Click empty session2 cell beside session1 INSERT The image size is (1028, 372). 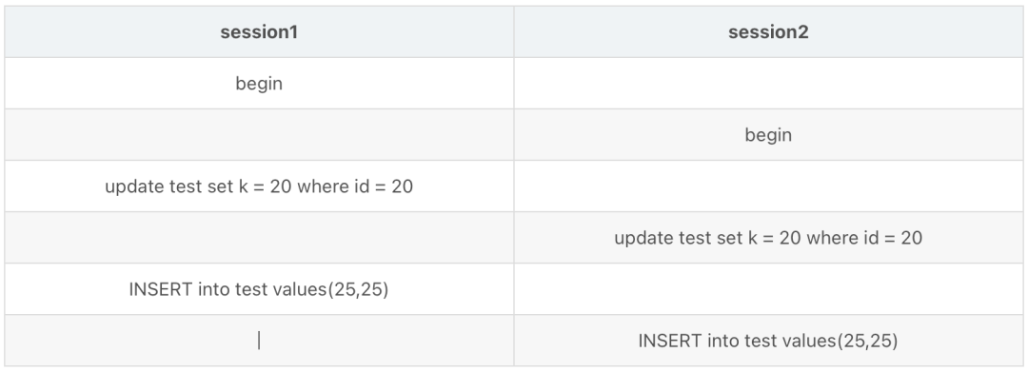[x=768, y=289]
